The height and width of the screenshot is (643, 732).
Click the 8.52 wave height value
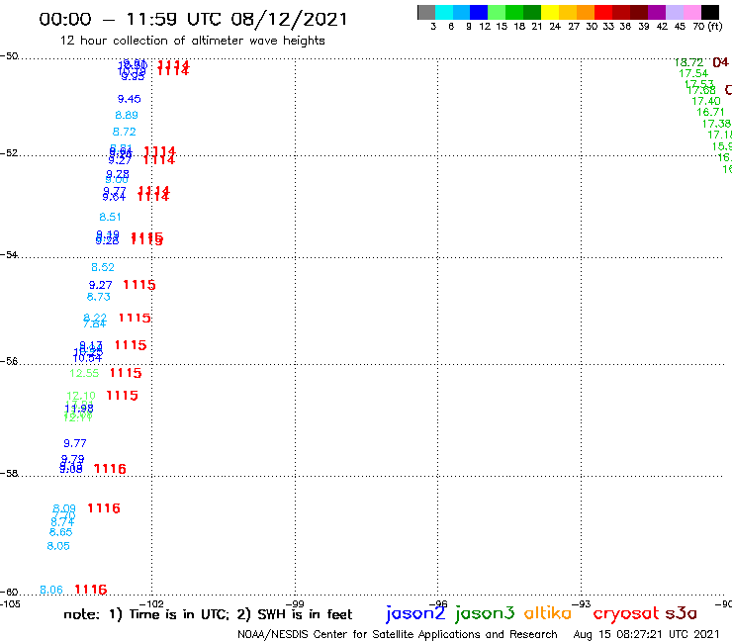click(x=103, y=267)
